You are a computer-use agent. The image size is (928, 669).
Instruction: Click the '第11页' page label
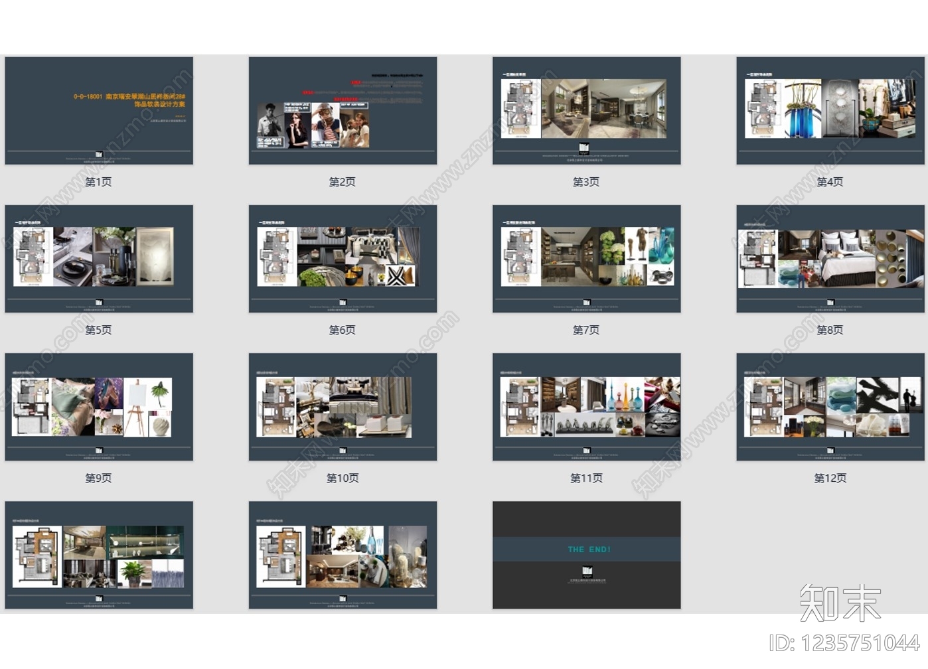(587, 478)
